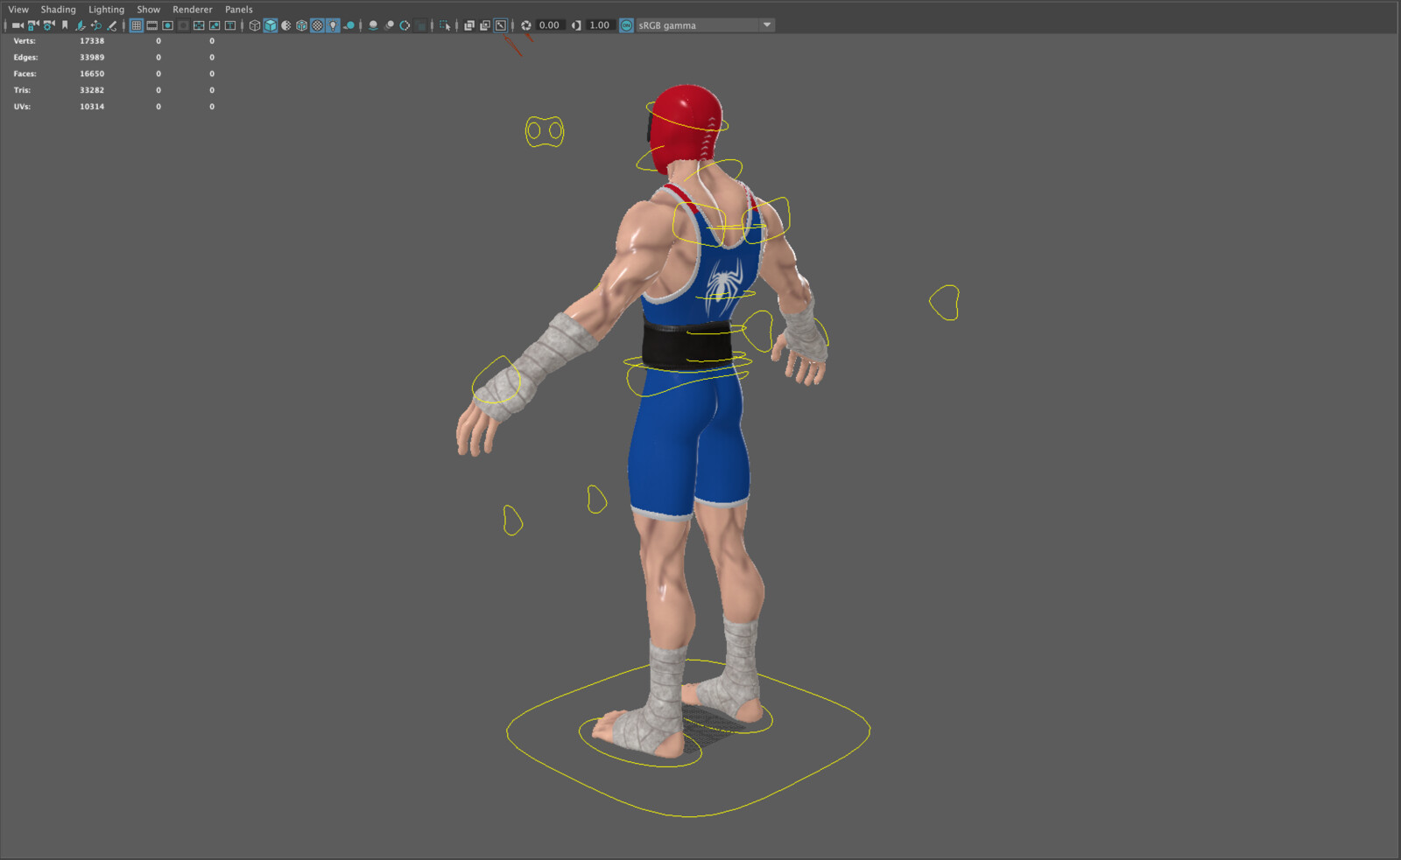Click the Tris: label

pyautogui.click(x=22, y=90)
